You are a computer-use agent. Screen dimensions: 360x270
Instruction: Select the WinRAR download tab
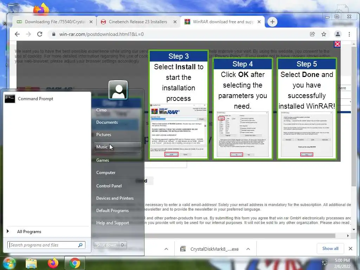pos(223,22)
